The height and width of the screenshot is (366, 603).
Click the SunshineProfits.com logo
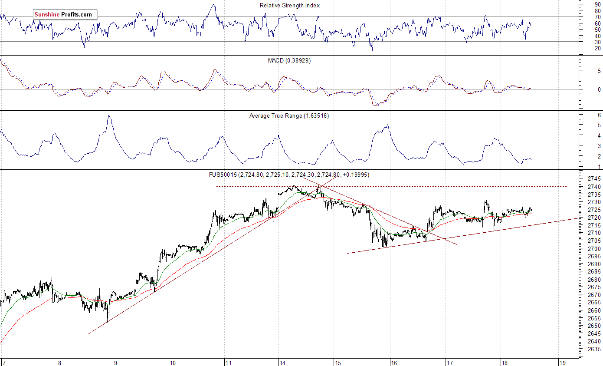[x=65, y=15]
